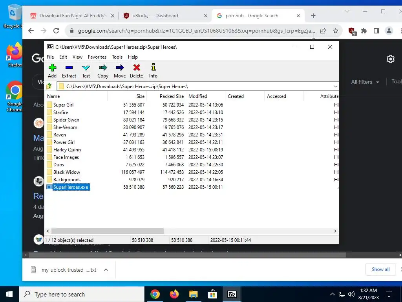402x302 pixels.
Task: Open the Tools menu
Action: (x=117, y=57)
